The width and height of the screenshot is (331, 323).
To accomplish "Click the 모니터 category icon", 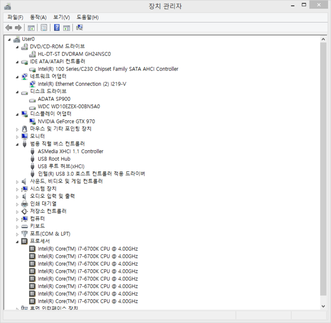I will coord(25,136).
